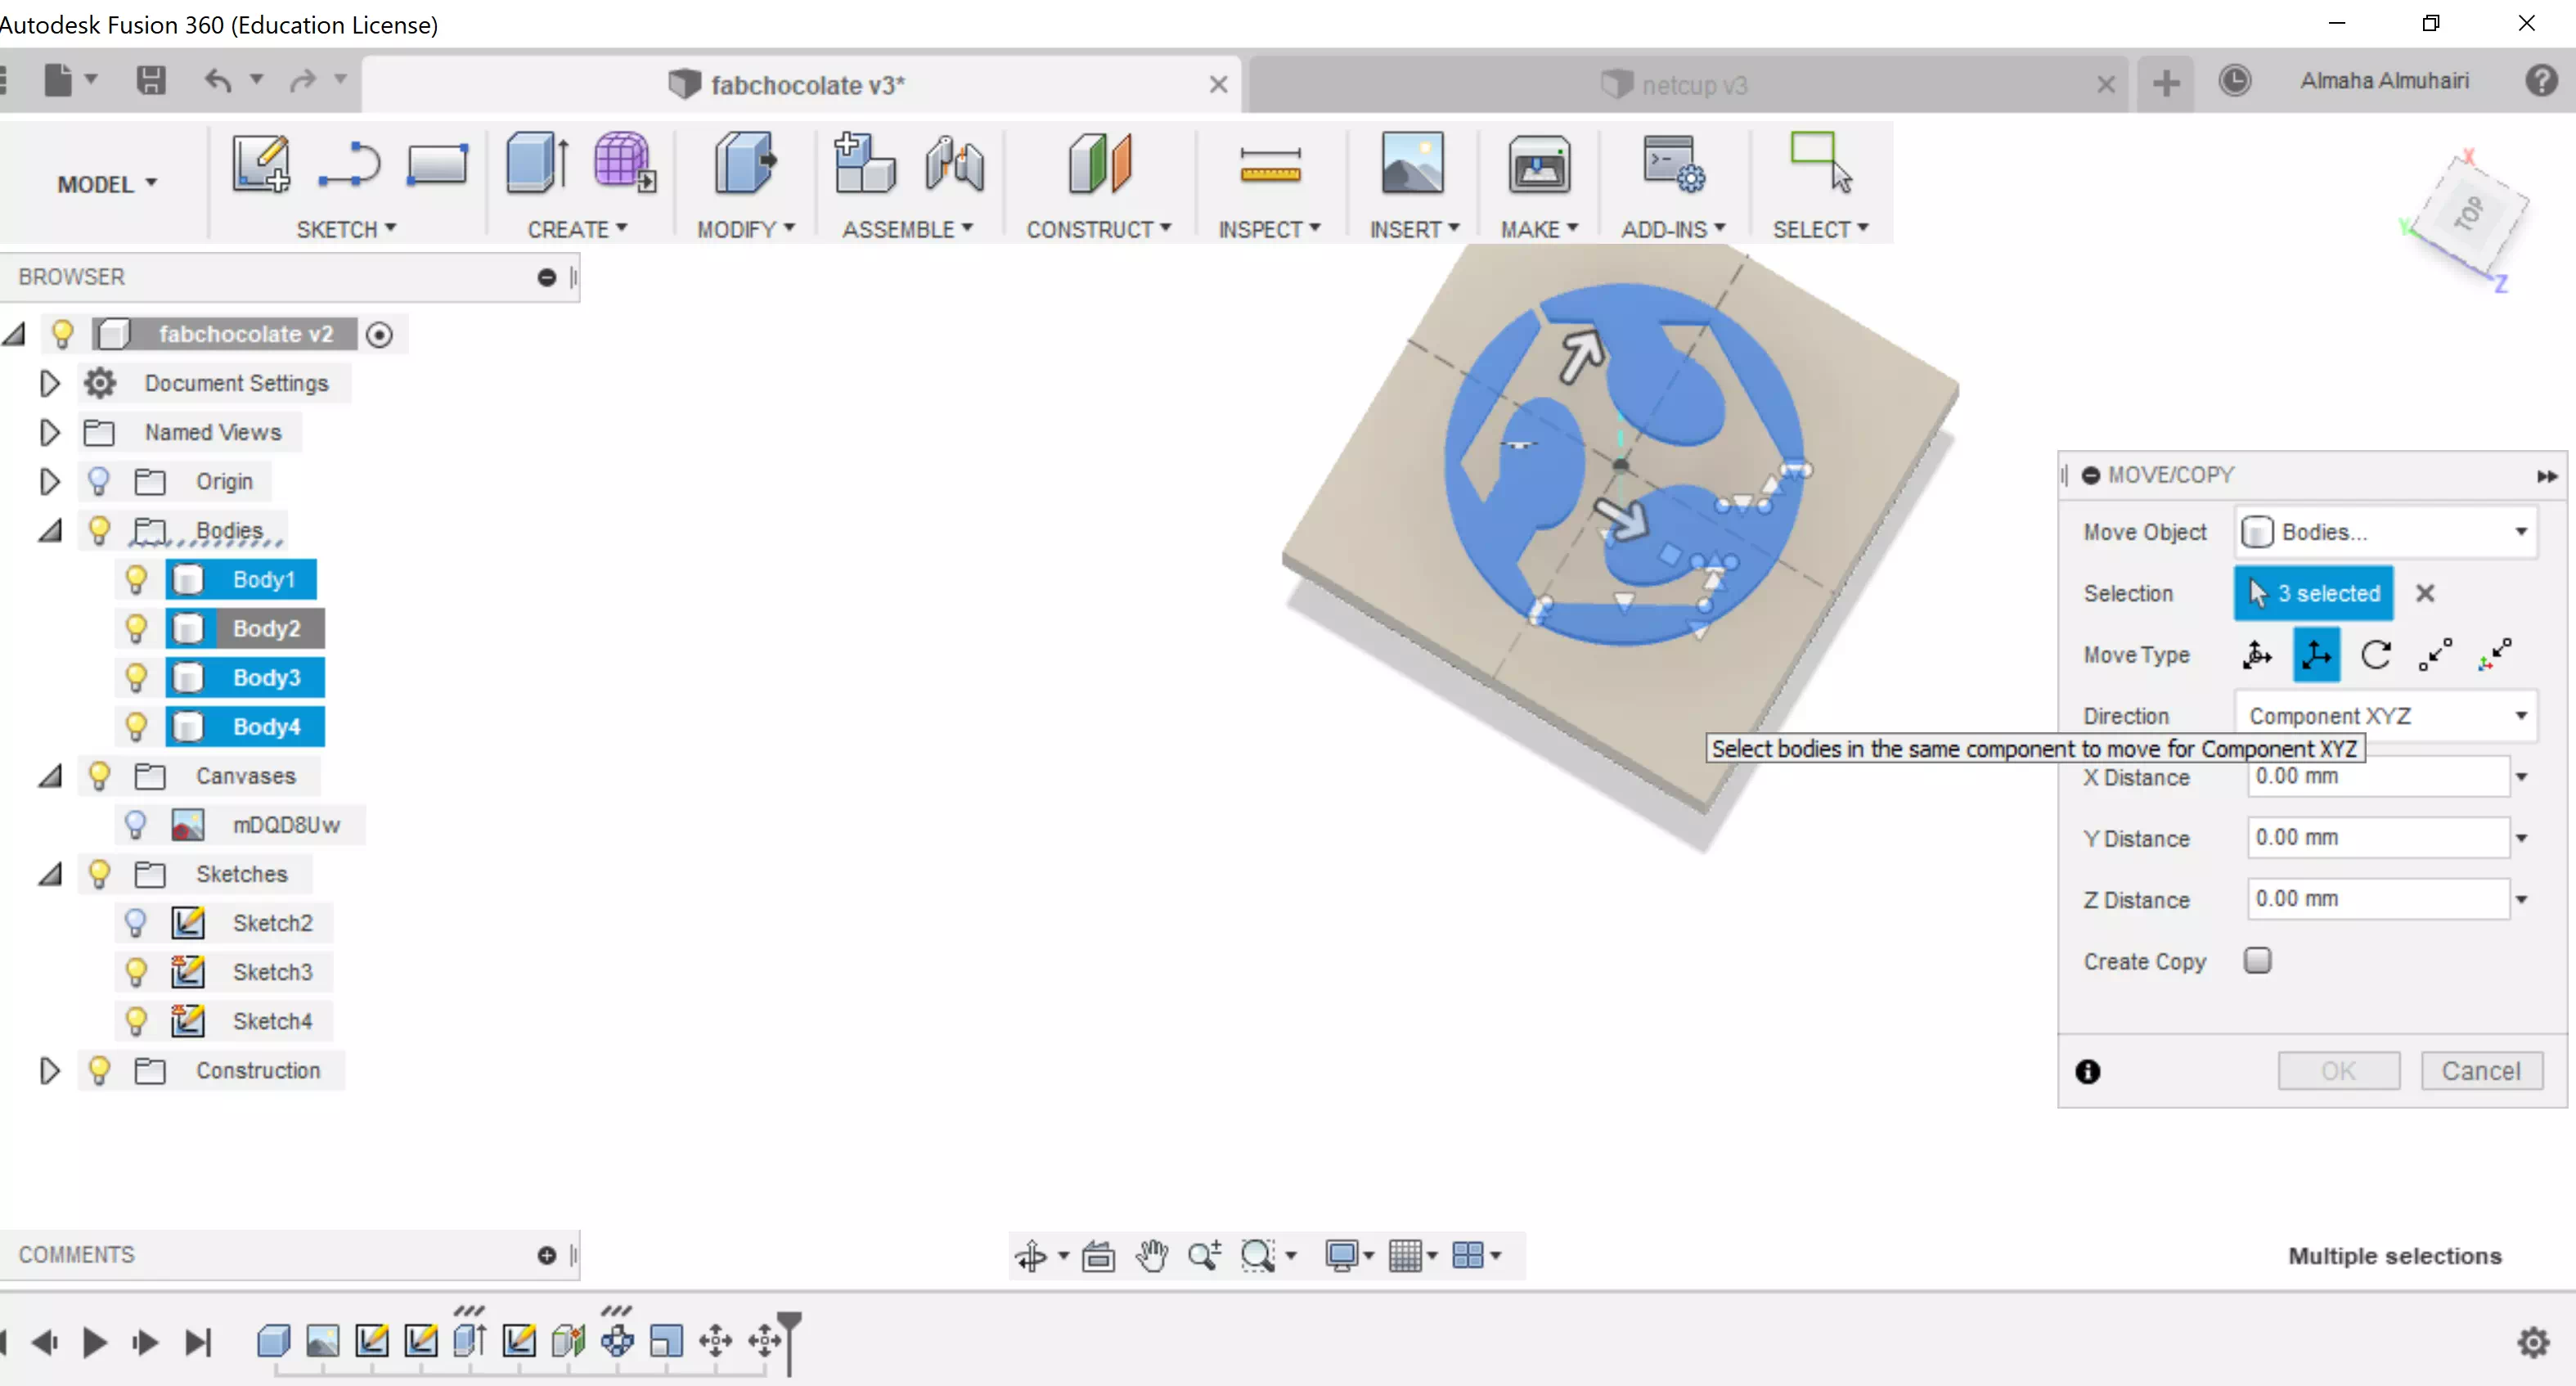Hide the mDQD8Uw canvas with its lightbulb
This screenshot has width=2576, height=1386.
pos(136,824)
